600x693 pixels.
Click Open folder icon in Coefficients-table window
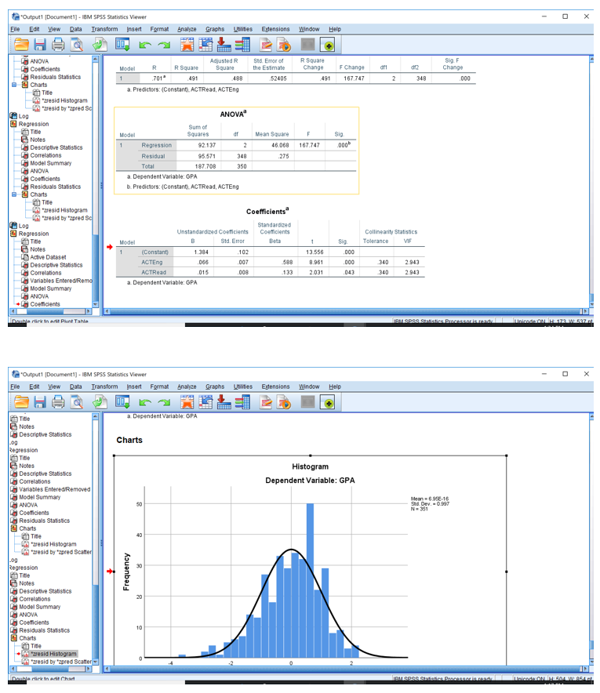[21, 45]
